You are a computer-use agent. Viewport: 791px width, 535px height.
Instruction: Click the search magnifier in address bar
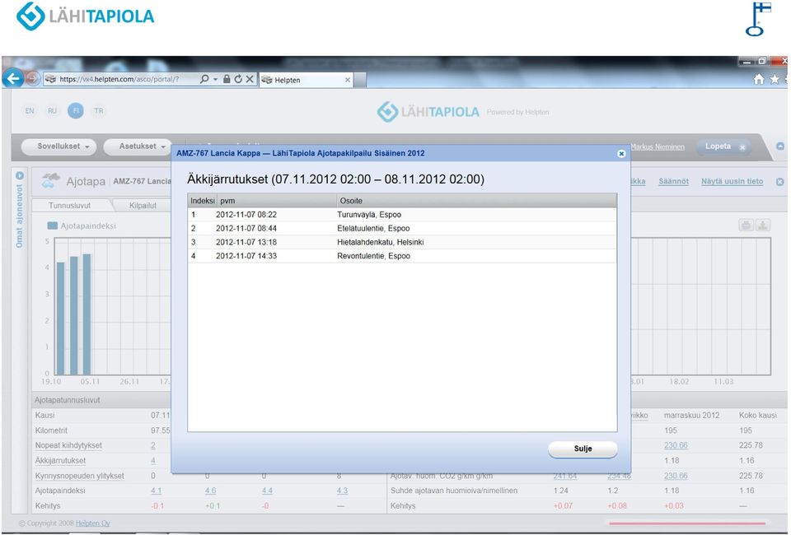204,79
